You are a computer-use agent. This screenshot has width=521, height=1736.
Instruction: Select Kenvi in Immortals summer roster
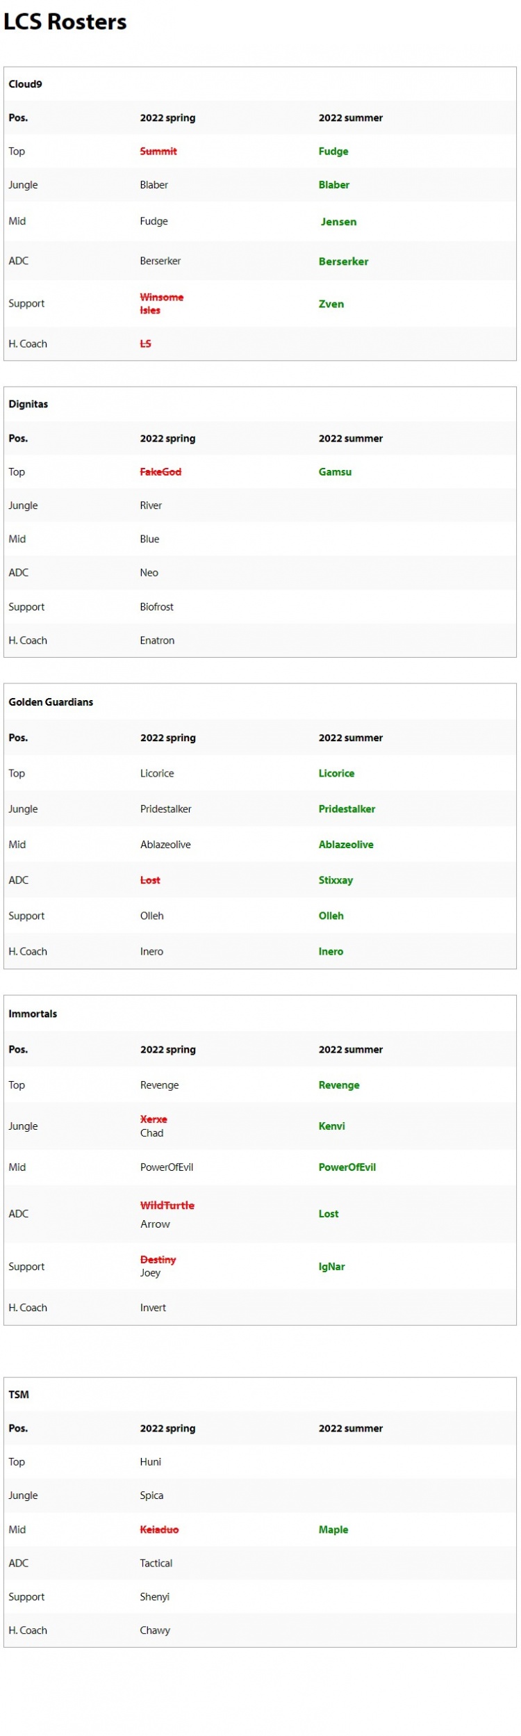pos(331,1126)
